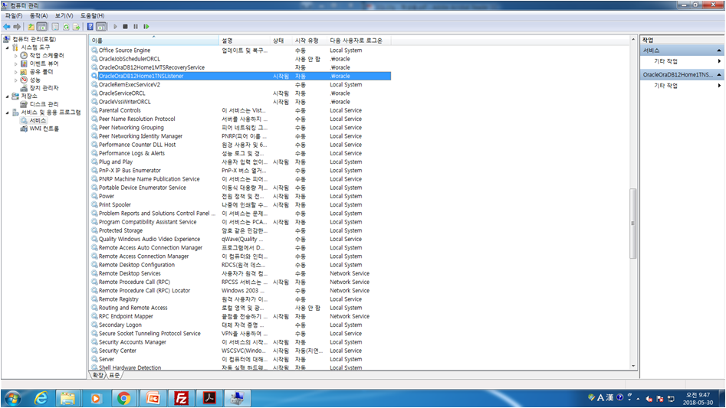Open Internet Explorer from the taskbar
The width and height of the screenshot is (726, 408).
point(41,398)
